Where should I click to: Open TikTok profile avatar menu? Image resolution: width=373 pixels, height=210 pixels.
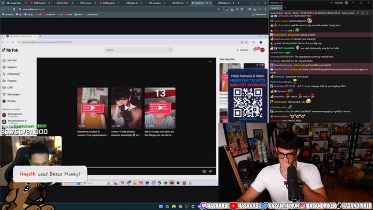click(262, 50)
